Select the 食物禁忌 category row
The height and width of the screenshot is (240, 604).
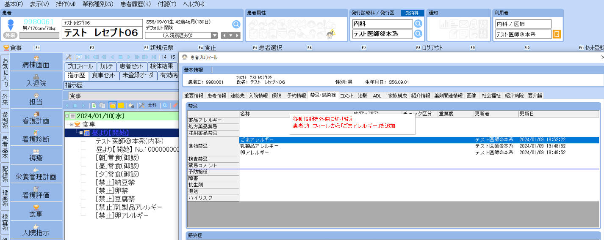[213, 146]
